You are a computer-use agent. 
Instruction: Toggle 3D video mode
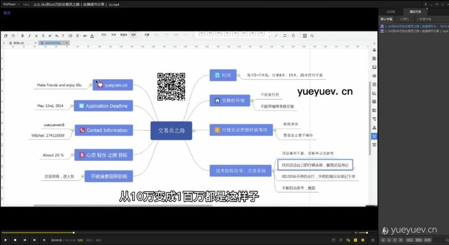(x=341, y=240)
